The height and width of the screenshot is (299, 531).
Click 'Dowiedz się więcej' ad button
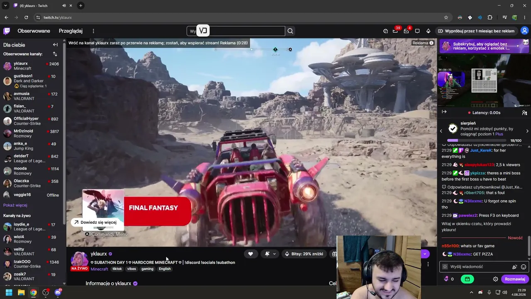[95, 222]
